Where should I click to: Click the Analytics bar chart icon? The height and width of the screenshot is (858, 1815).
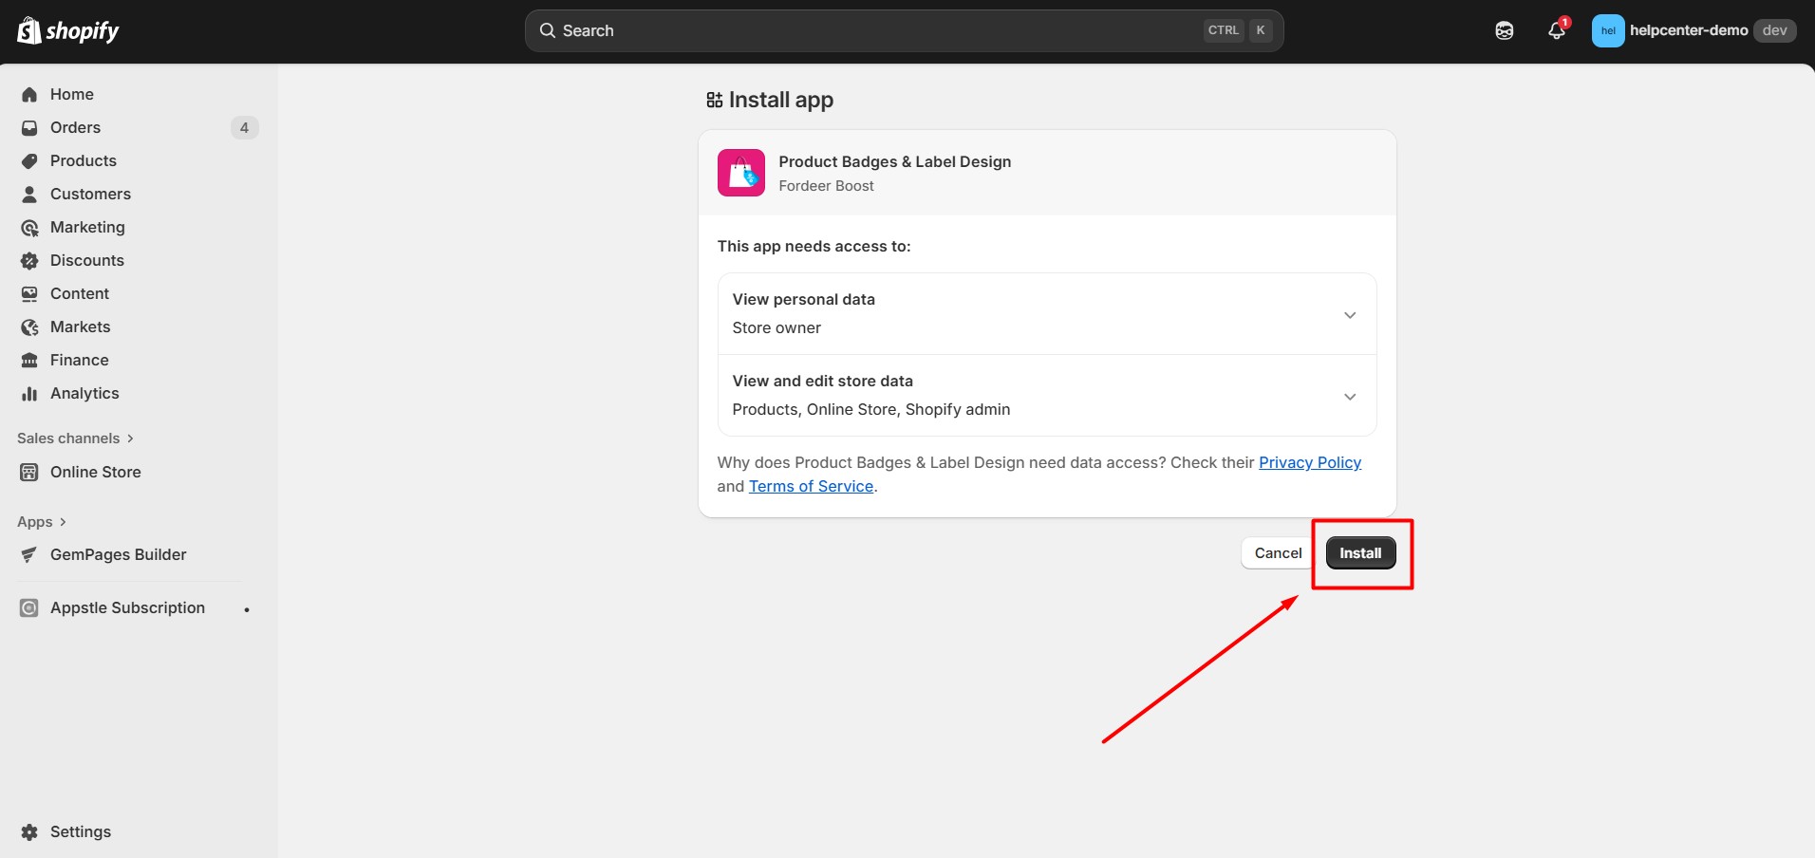[x=29, y=393]
